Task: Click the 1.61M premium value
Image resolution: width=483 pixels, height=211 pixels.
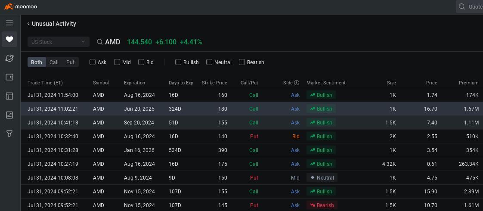Action: pos(471,205)
